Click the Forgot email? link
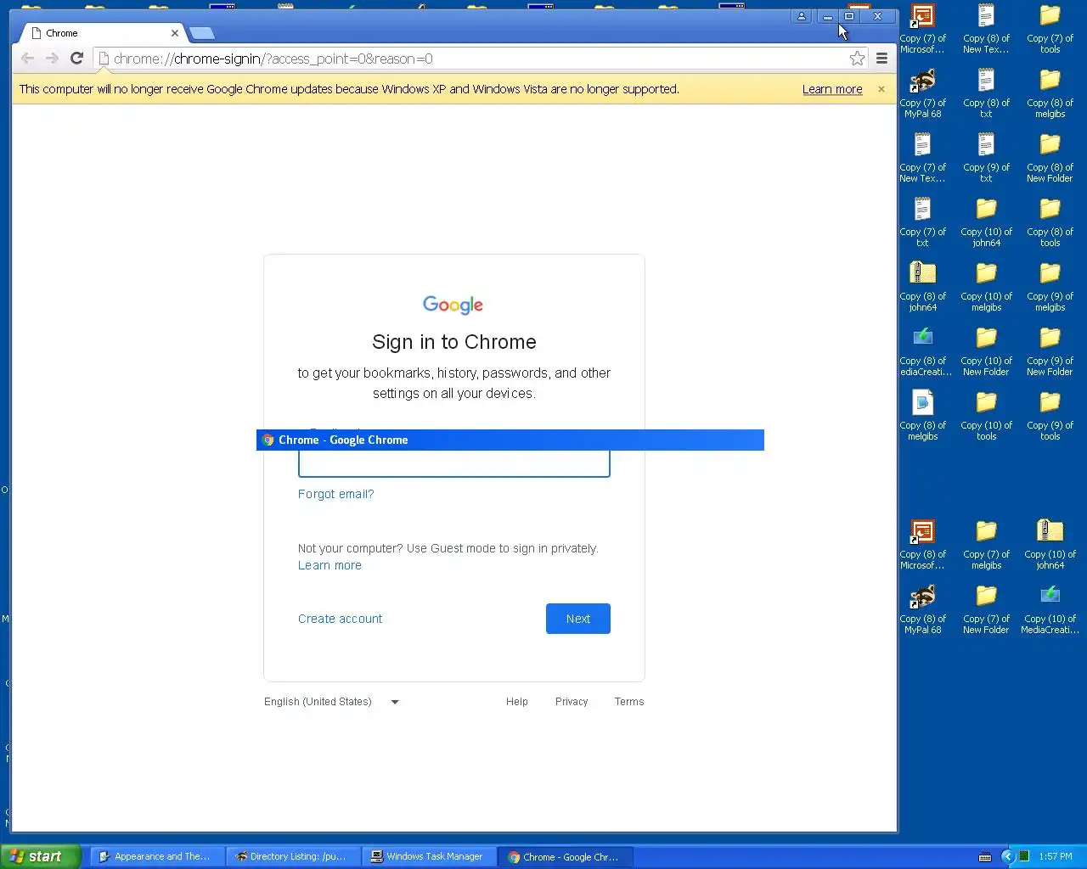This screenshot has height=869, width=1087. click(x=335, y=494)
